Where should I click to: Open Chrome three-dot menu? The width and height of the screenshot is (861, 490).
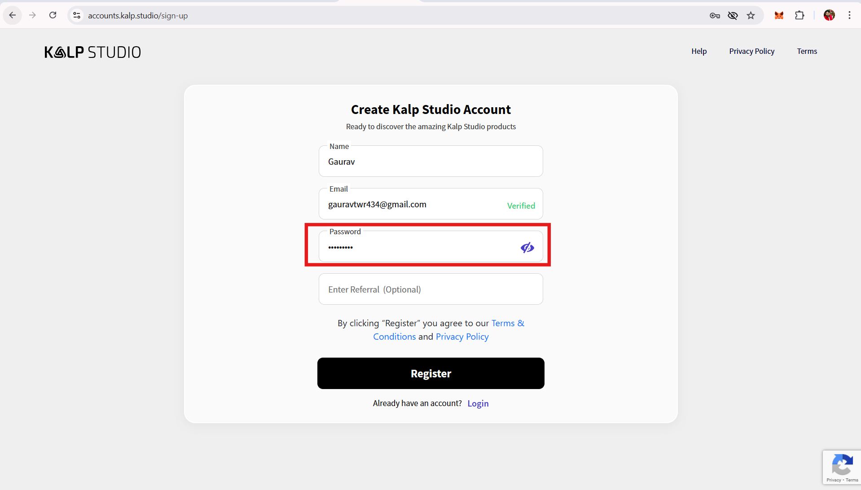849,15
